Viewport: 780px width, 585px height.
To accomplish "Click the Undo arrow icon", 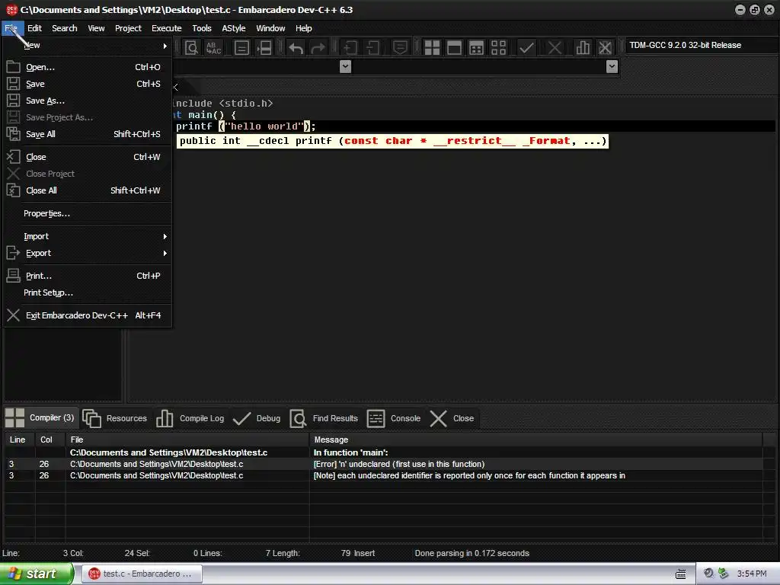I will 296,48.
